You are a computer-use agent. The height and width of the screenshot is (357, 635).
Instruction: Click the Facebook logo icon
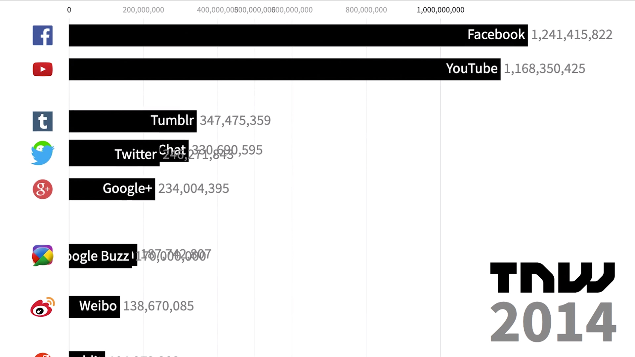[43, 35]
